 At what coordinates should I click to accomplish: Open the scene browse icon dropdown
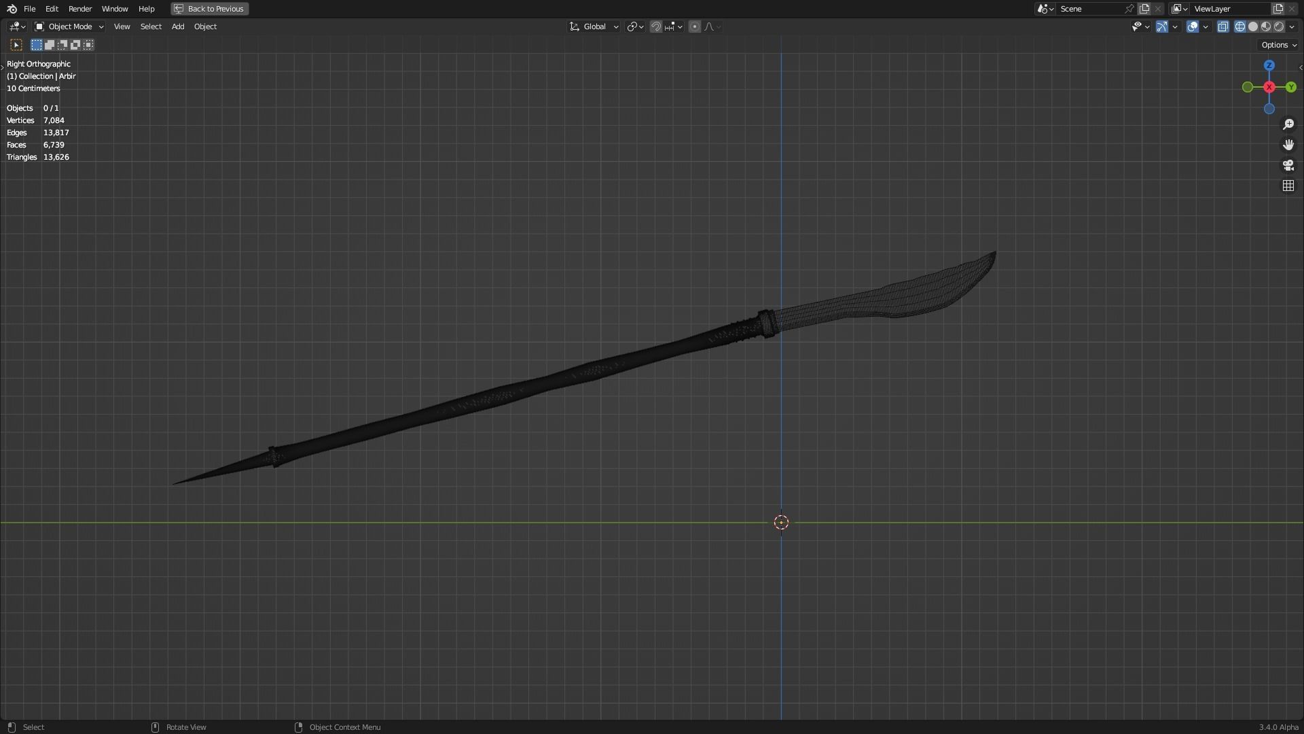1045,9
